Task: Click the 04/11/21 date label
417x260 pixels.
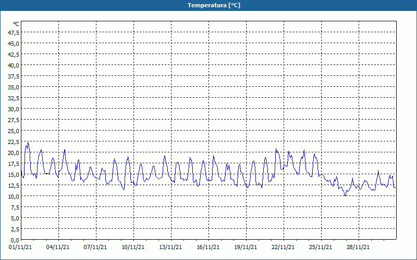Action: click(58, 247)
